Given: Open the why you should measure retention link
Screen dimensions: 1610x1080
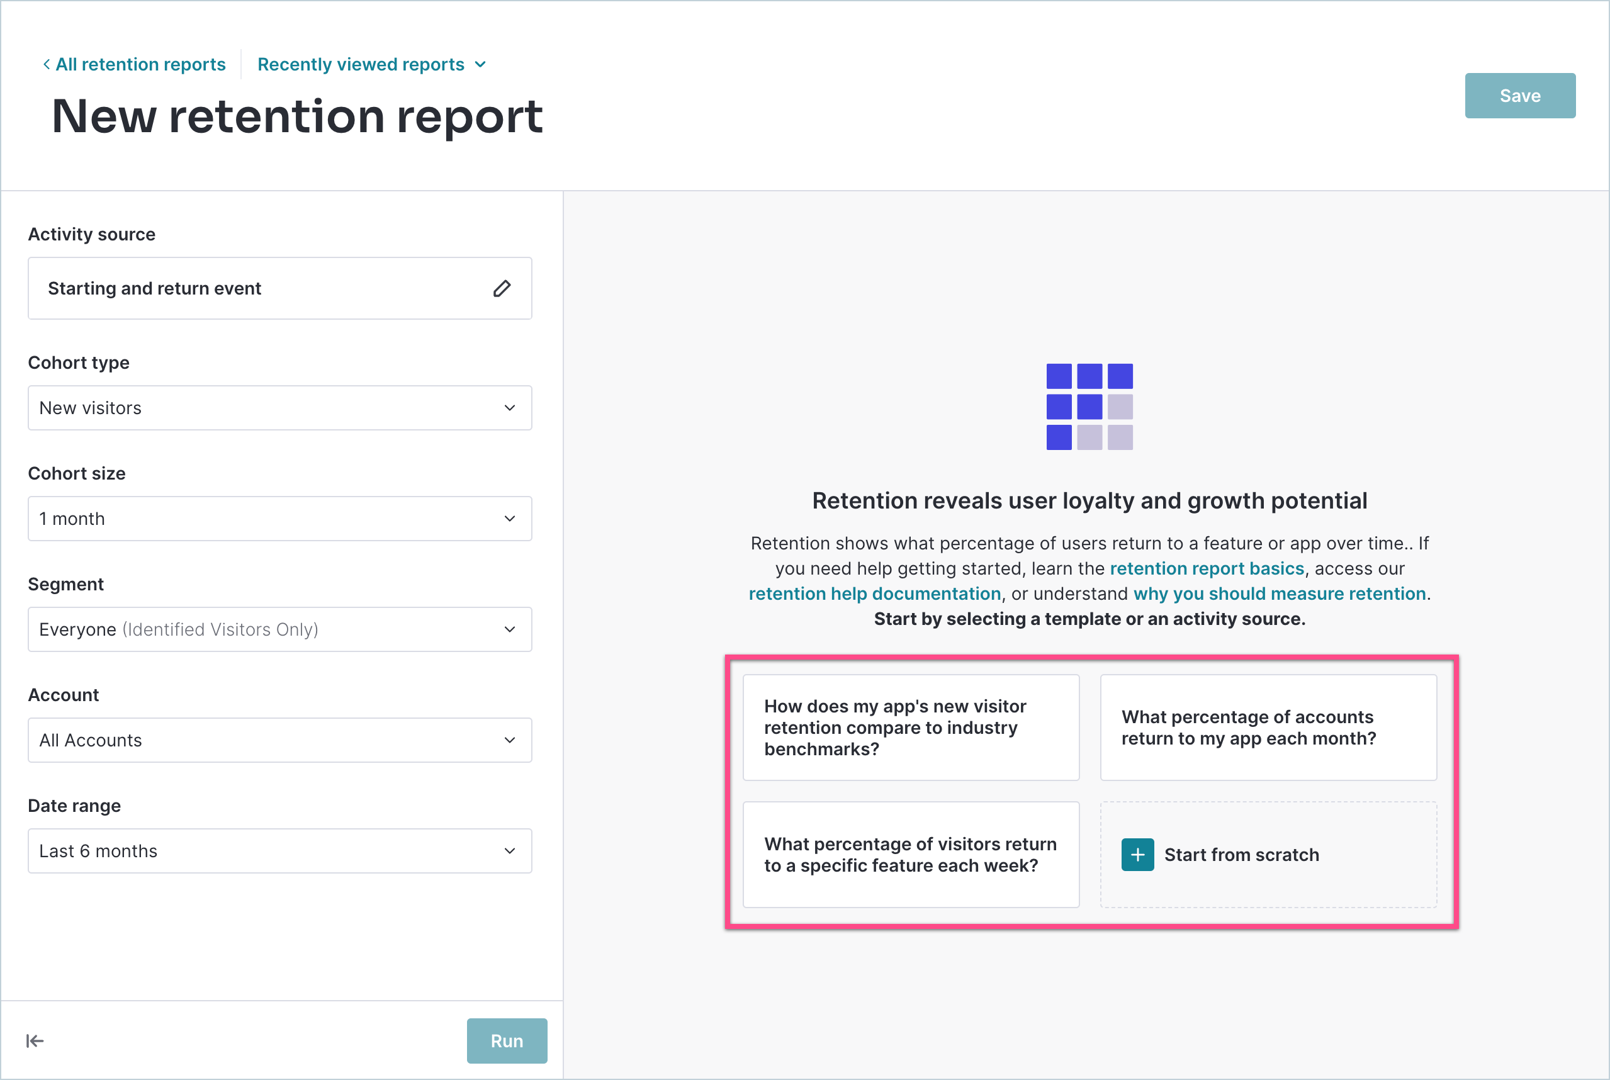Looking at the screenshot, I should click(x=1280, y=593).
